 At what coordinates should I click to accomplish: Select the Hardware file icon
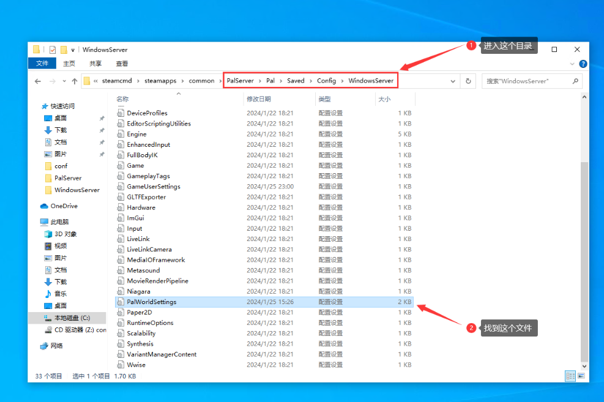click(121, 207)
